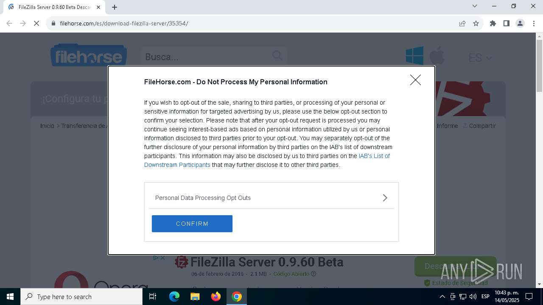Image resolution: width=543 pixels, height=305 pixels.
Task: Open File Explorer from the taskbar
Action: 195,297
